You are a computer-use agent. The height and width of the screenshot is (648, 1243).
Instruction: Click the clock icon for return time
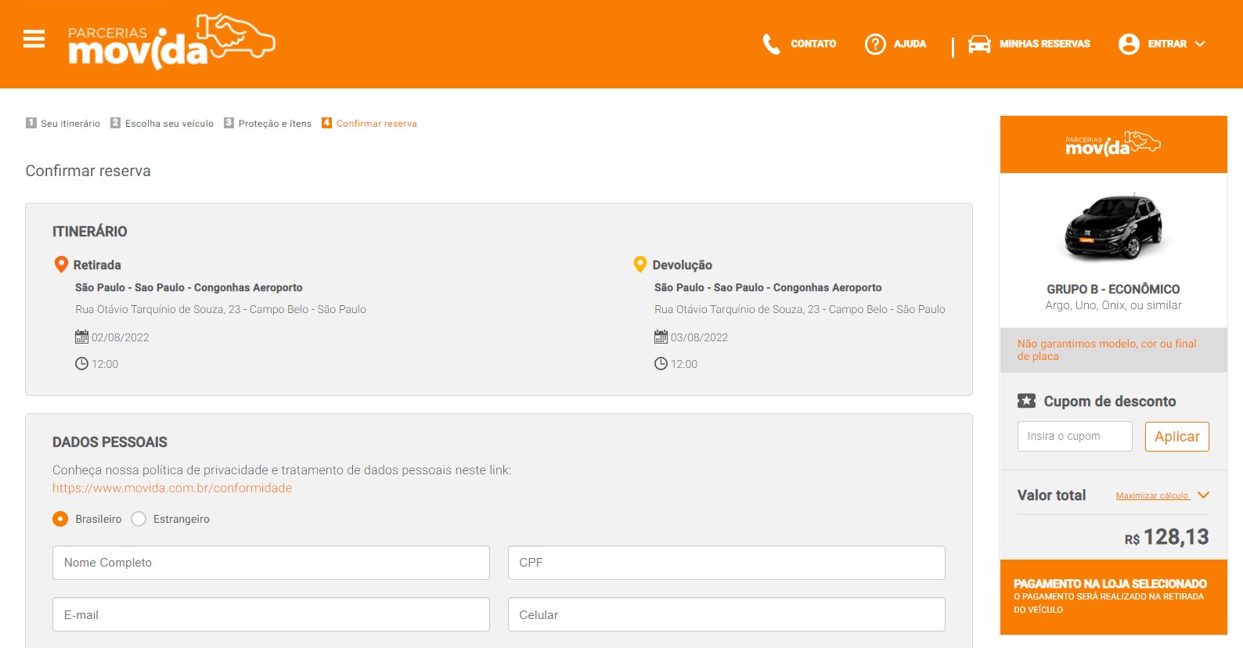[661, 364]
